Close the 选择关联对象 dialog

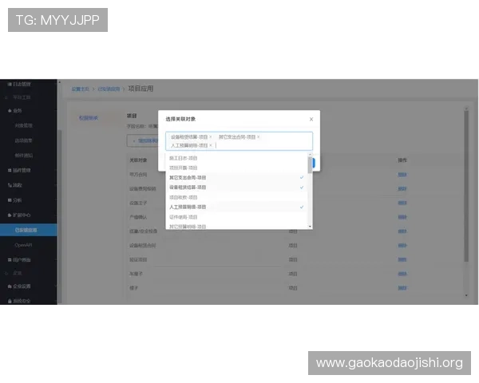pos(311,119)
